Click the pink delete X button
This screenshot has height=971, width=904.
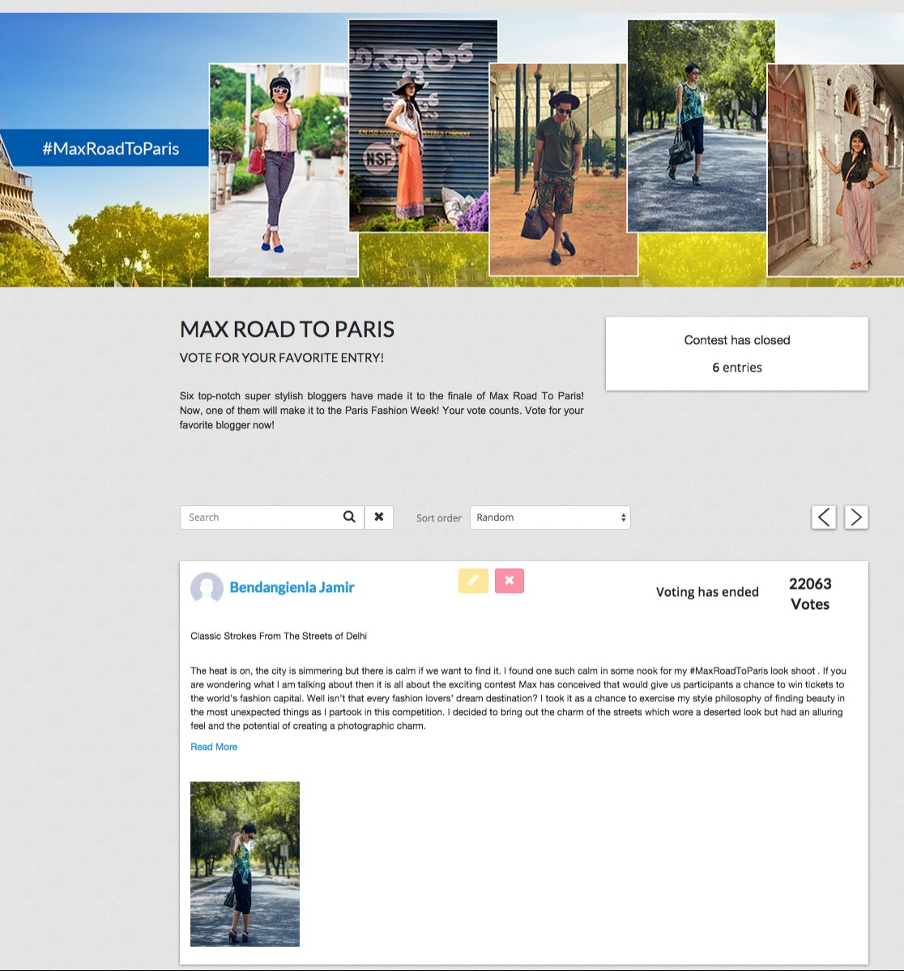(x=510, y=581)
